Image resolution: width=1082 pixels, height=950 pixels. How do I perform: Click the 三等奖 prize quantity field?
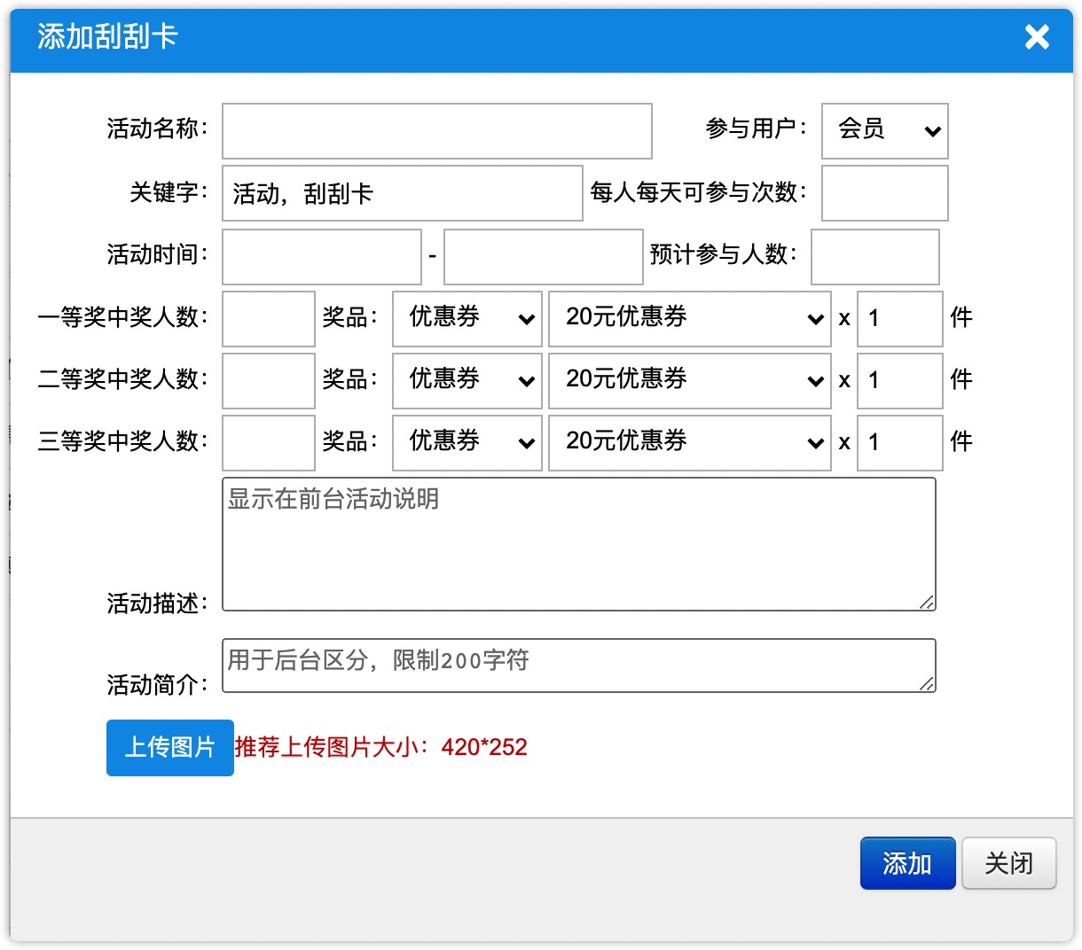[899, 443]
